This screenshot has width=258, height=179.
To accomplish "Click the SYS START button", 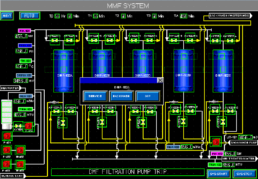I will (219, 174).
